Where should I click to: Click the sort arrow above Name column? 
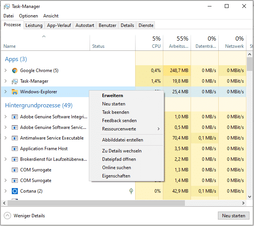tap(44, 36)
